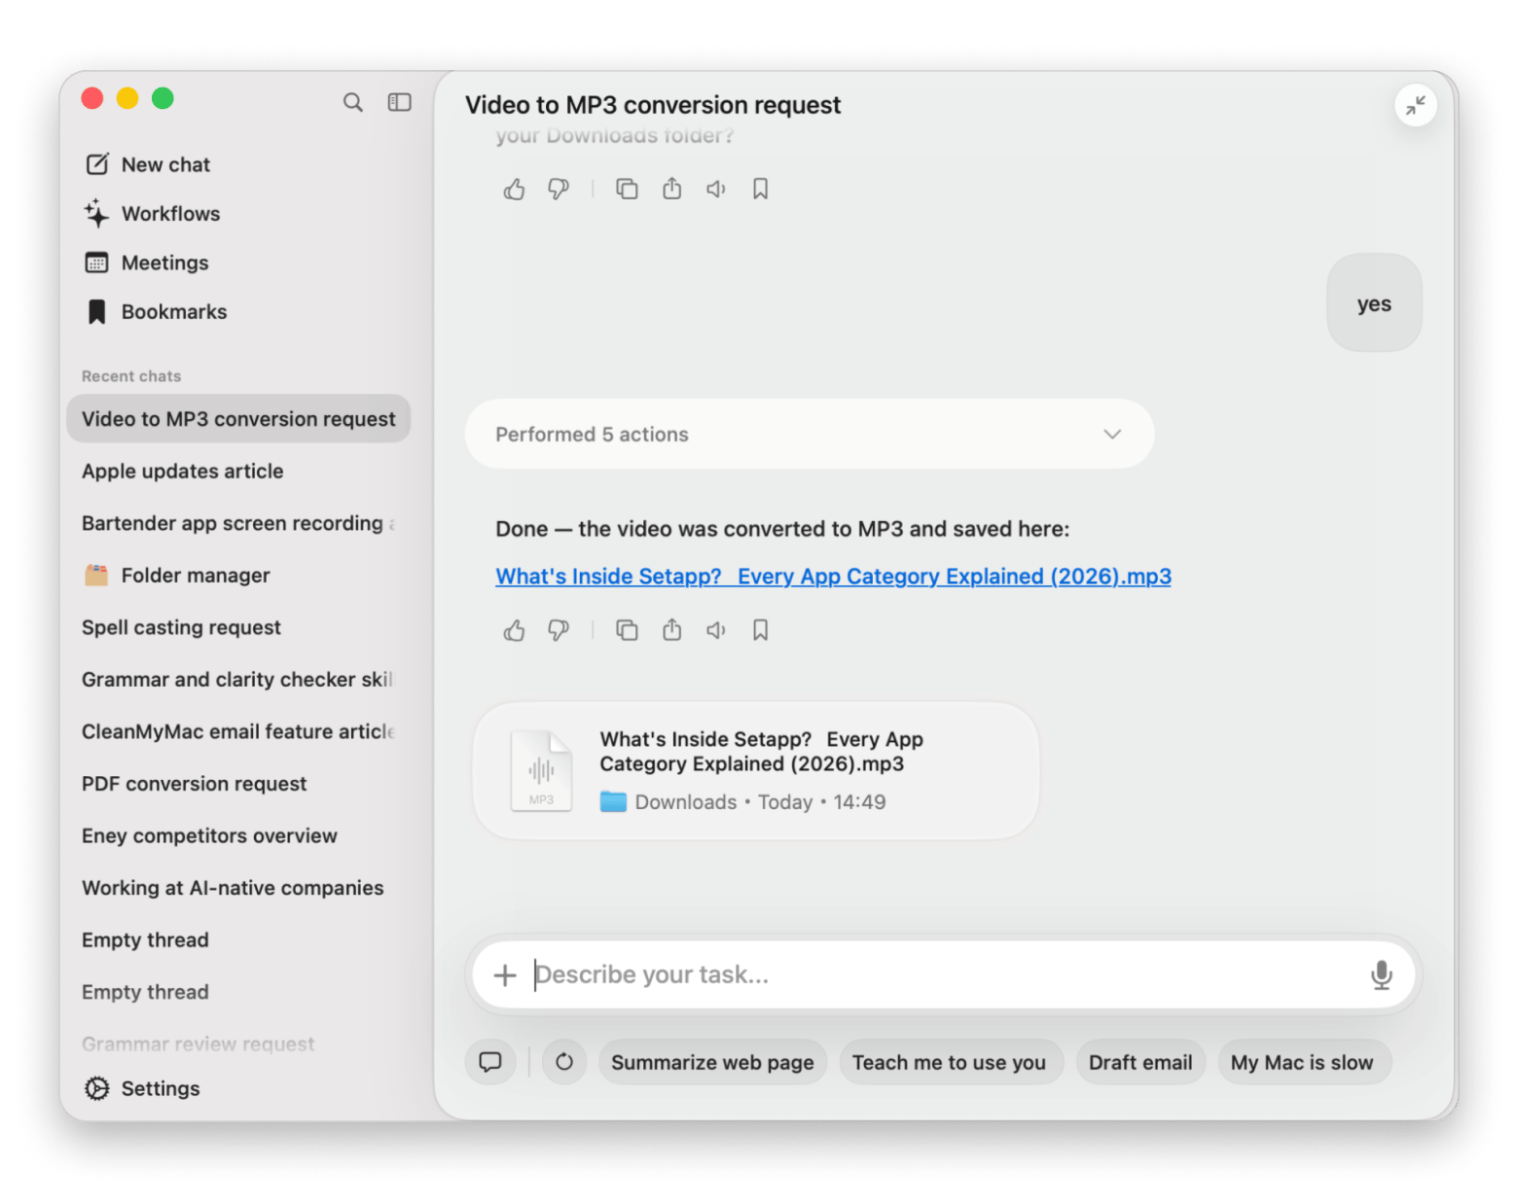Open Meetings section
The image size is (1518, 1200).
pyautogui.click(x=147, y=263)
